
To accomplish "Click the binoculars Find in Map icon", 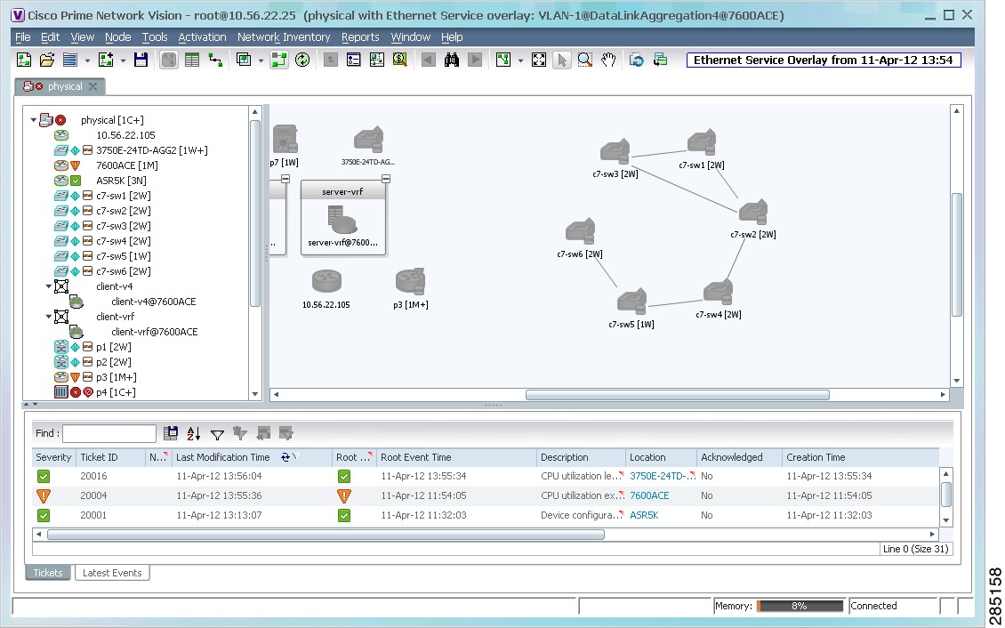I will (452, 60).
